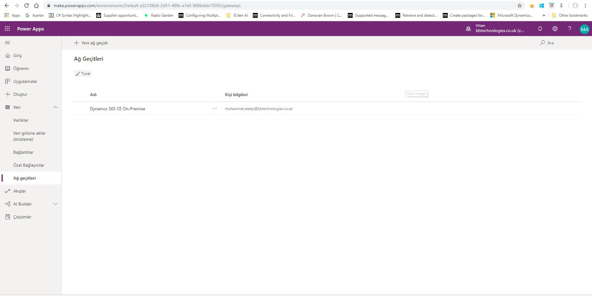Create a gateway with Yeni ağ geçidi
Image resolution: width=592 pixels, height=296 pixels.
tap(91, 43)
